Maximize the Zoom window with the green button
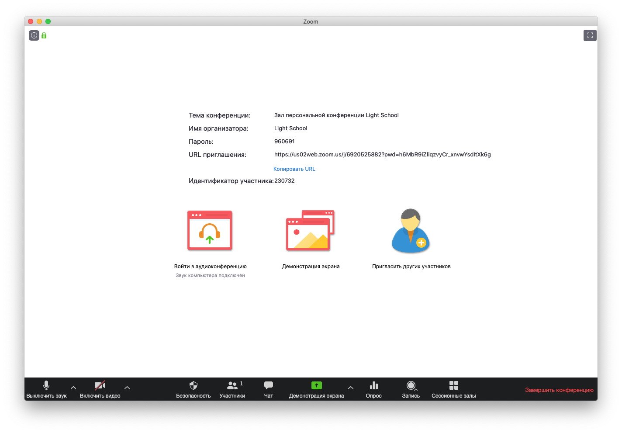The width and height of the screenshot is (622, 433). tap(48, 21)
